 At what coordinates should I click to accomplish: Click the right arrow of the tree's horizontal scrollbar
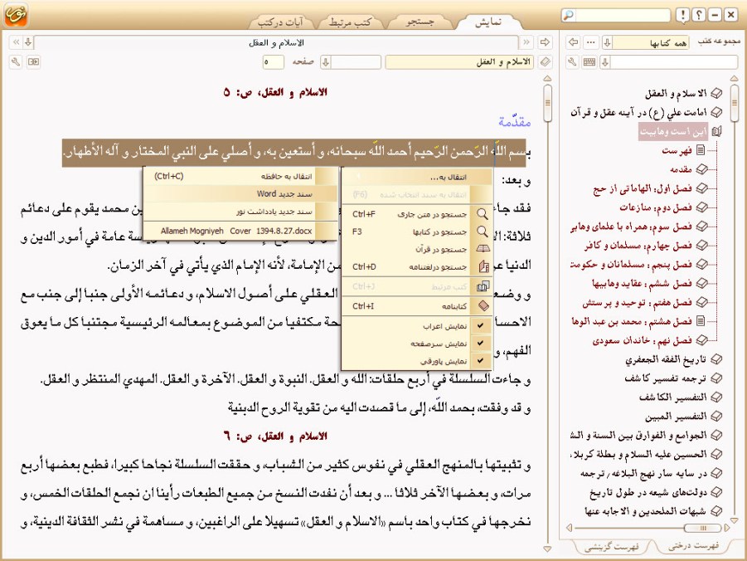pyautogui.click(x=726, y=528)
